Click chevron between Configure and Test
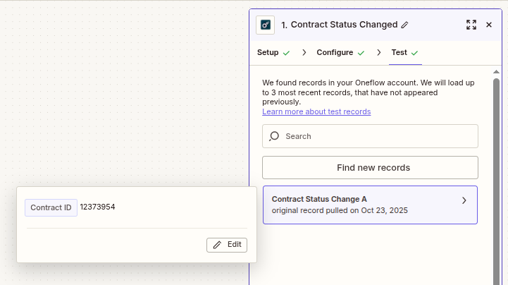 (379, 52)
